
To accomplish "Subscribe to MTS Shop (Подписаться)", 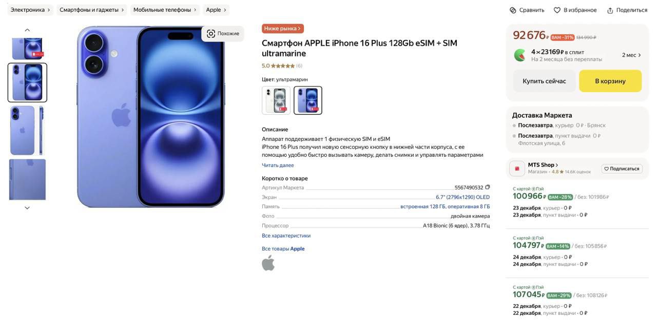I will [622, 168].
